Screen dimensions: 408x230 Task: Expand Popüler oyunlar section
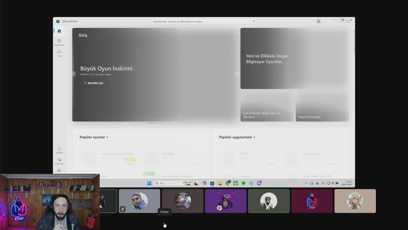pyautogui.click(x=94, y=137)
